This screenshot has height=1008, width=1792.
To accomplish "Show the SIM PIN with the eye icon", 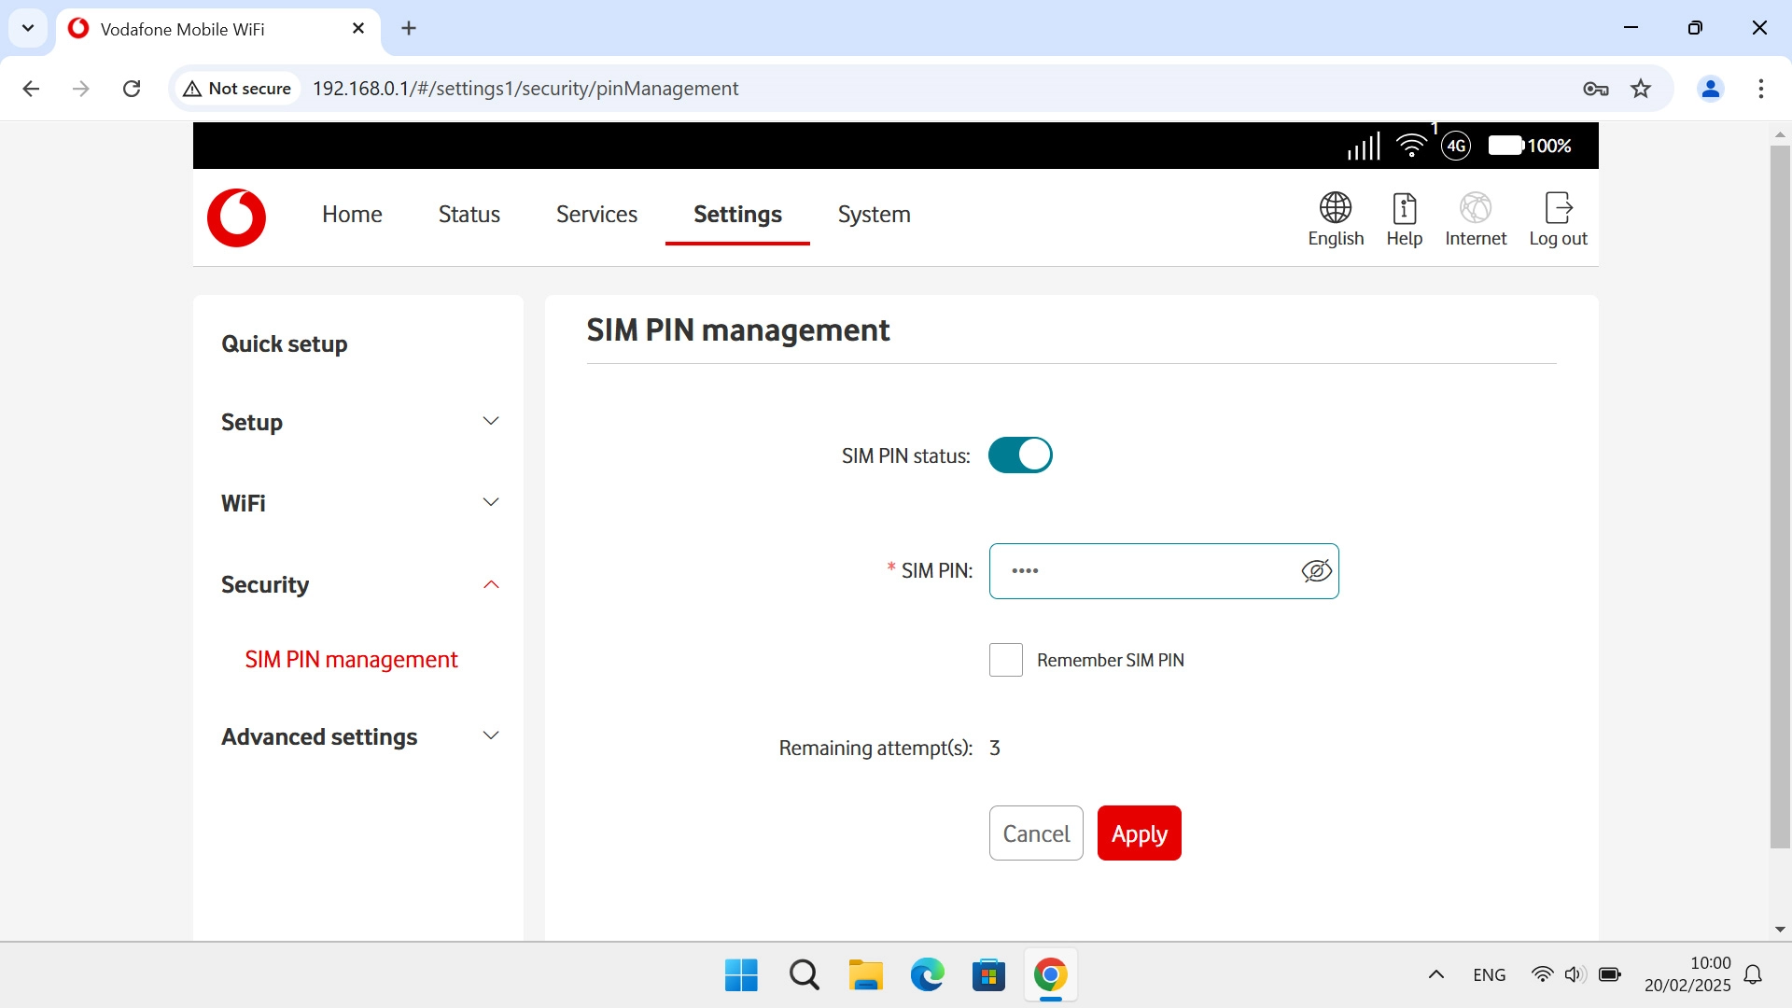I will point(1316,571).
